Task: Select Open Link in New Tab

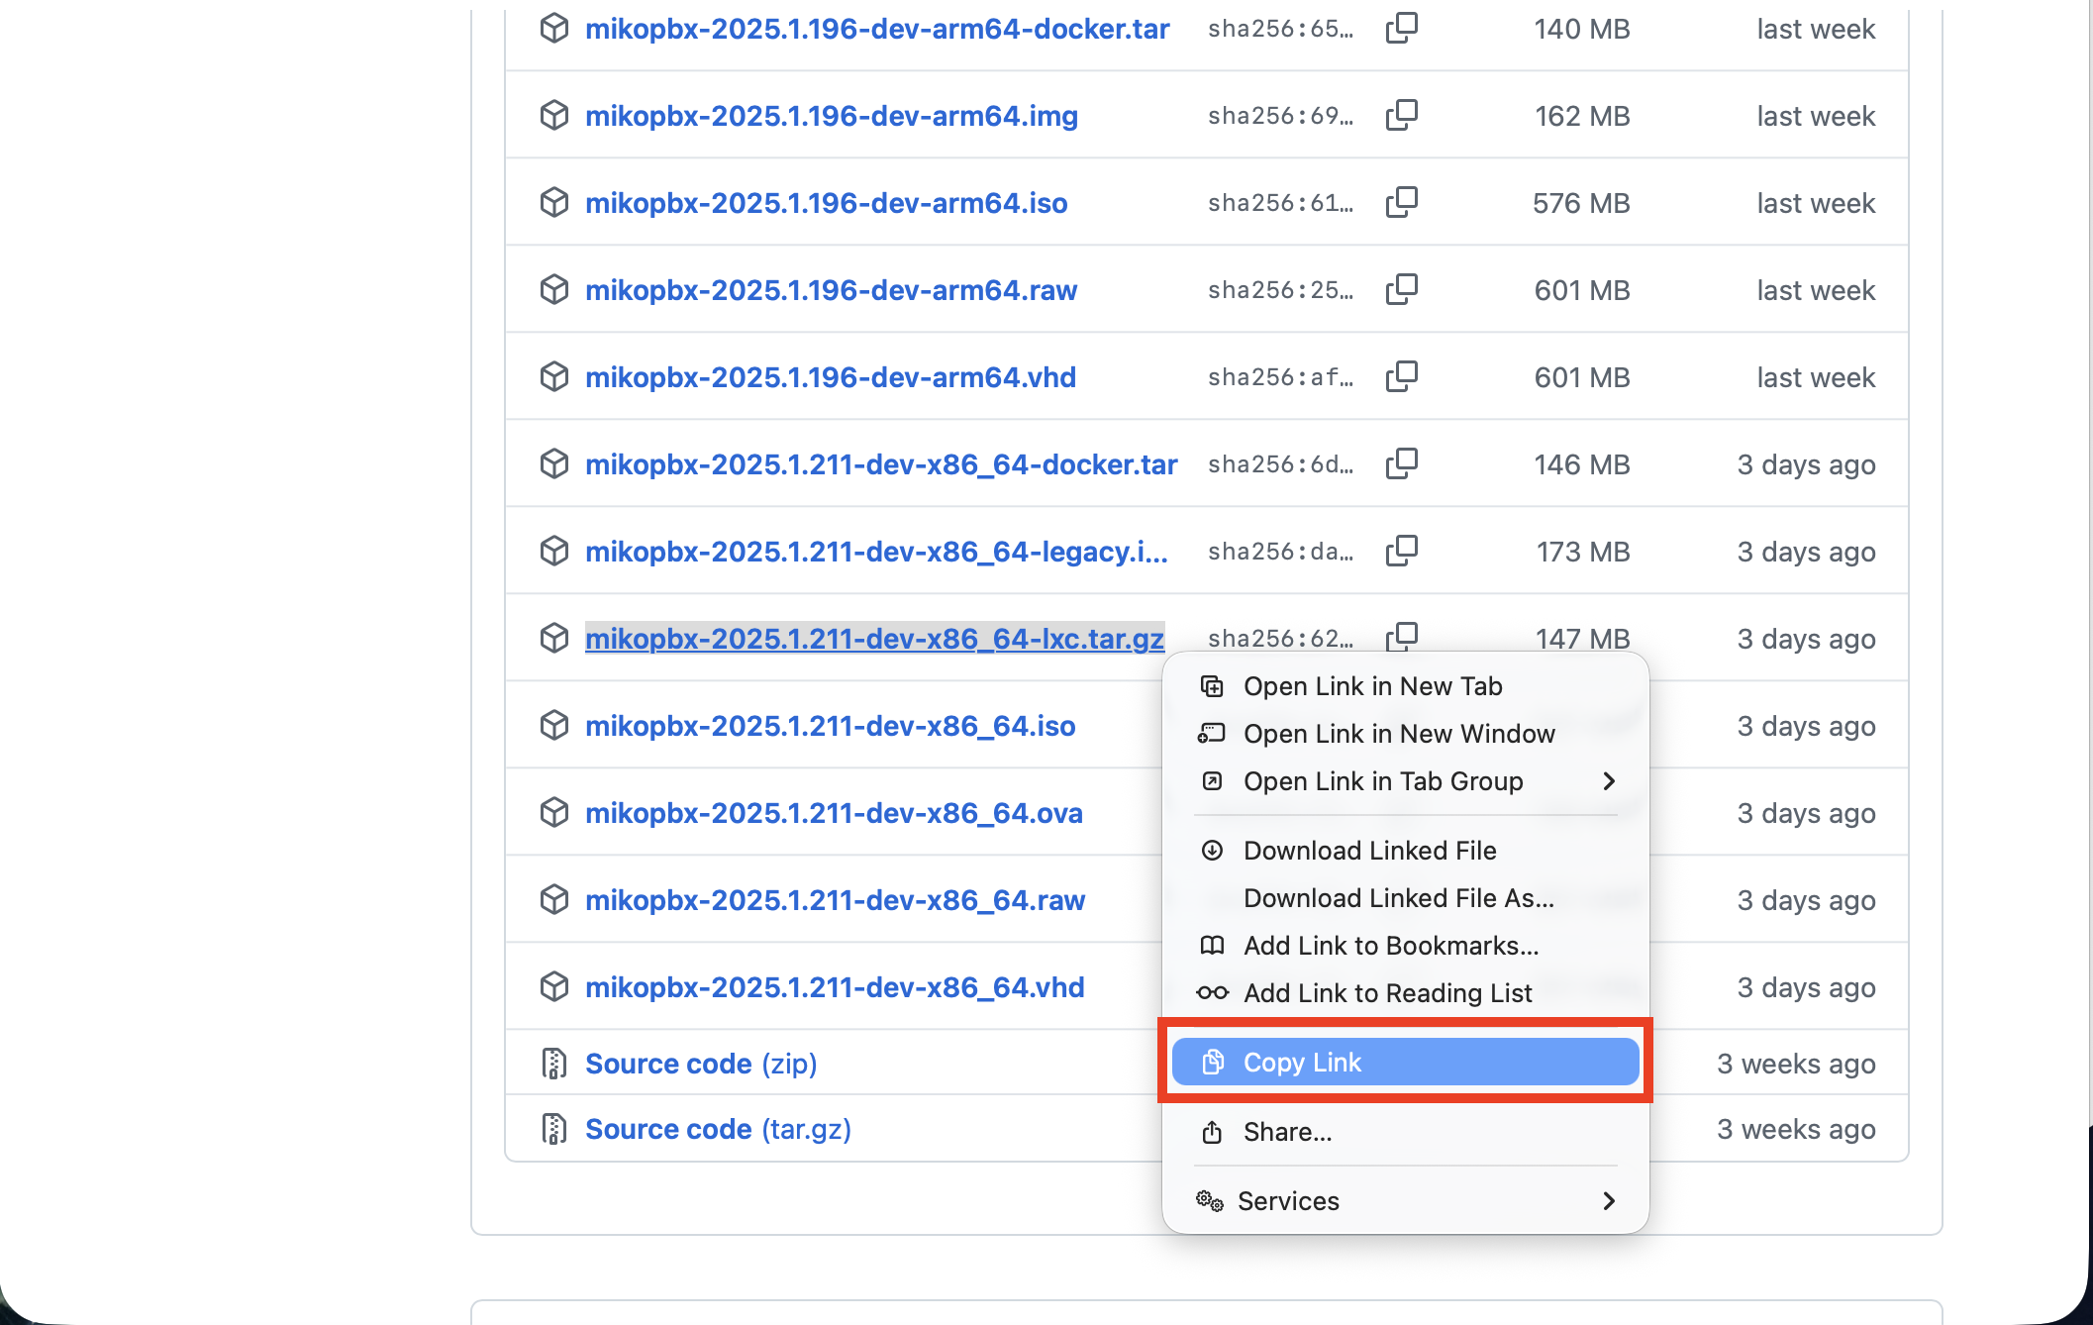Action: (1372, 686)
